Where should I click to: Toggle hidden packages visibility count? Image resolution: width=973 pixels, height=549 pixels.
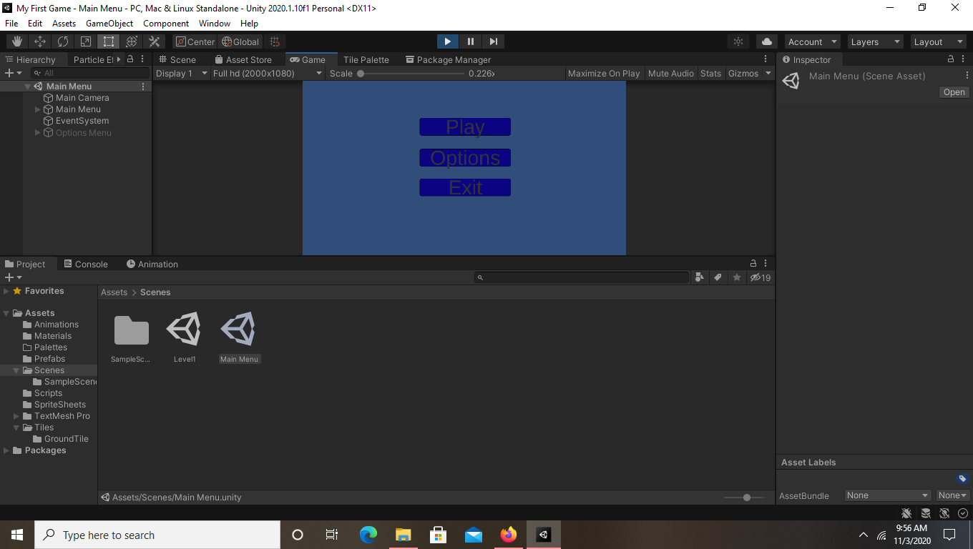760,277
